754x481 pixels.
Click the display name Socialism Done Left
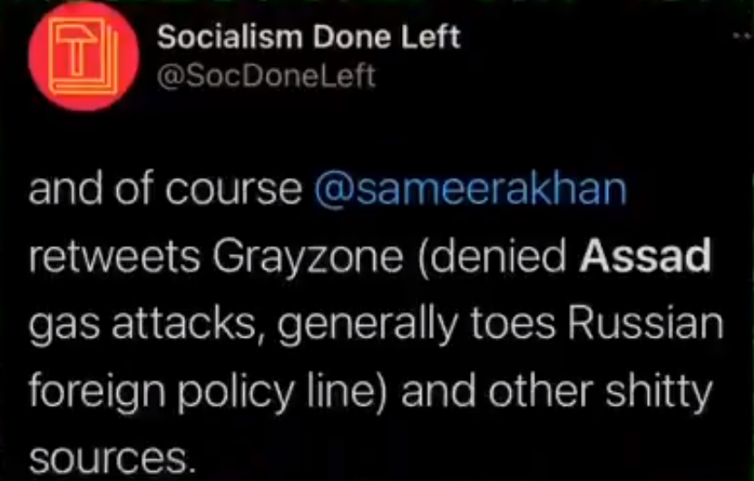pyautogui.click(x=308, y=37)
